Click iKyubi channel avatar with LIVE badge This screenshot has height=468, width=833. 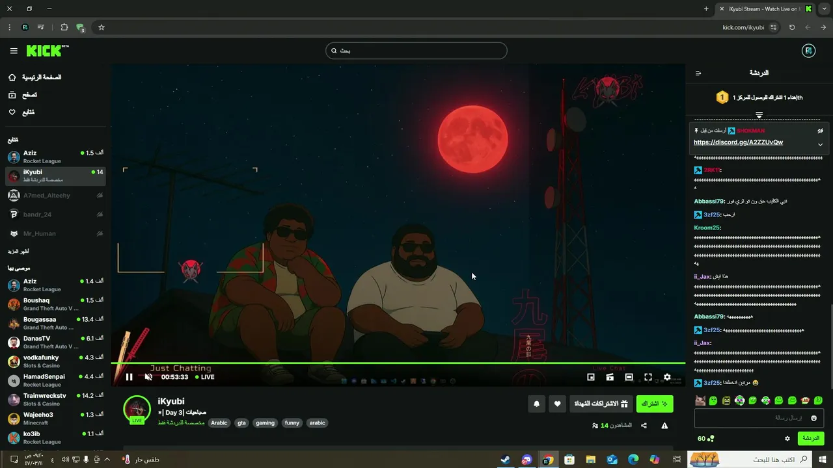pos(137,409)
